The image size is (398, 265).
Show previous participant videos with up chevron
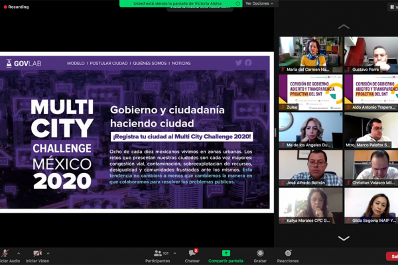click(x=344, y=26)
